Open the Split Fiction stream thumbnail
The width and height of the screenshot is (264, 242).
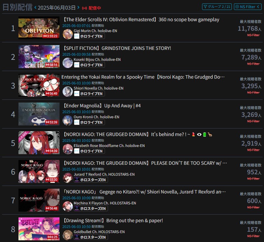pyautogui.click(x=39, y=56)
